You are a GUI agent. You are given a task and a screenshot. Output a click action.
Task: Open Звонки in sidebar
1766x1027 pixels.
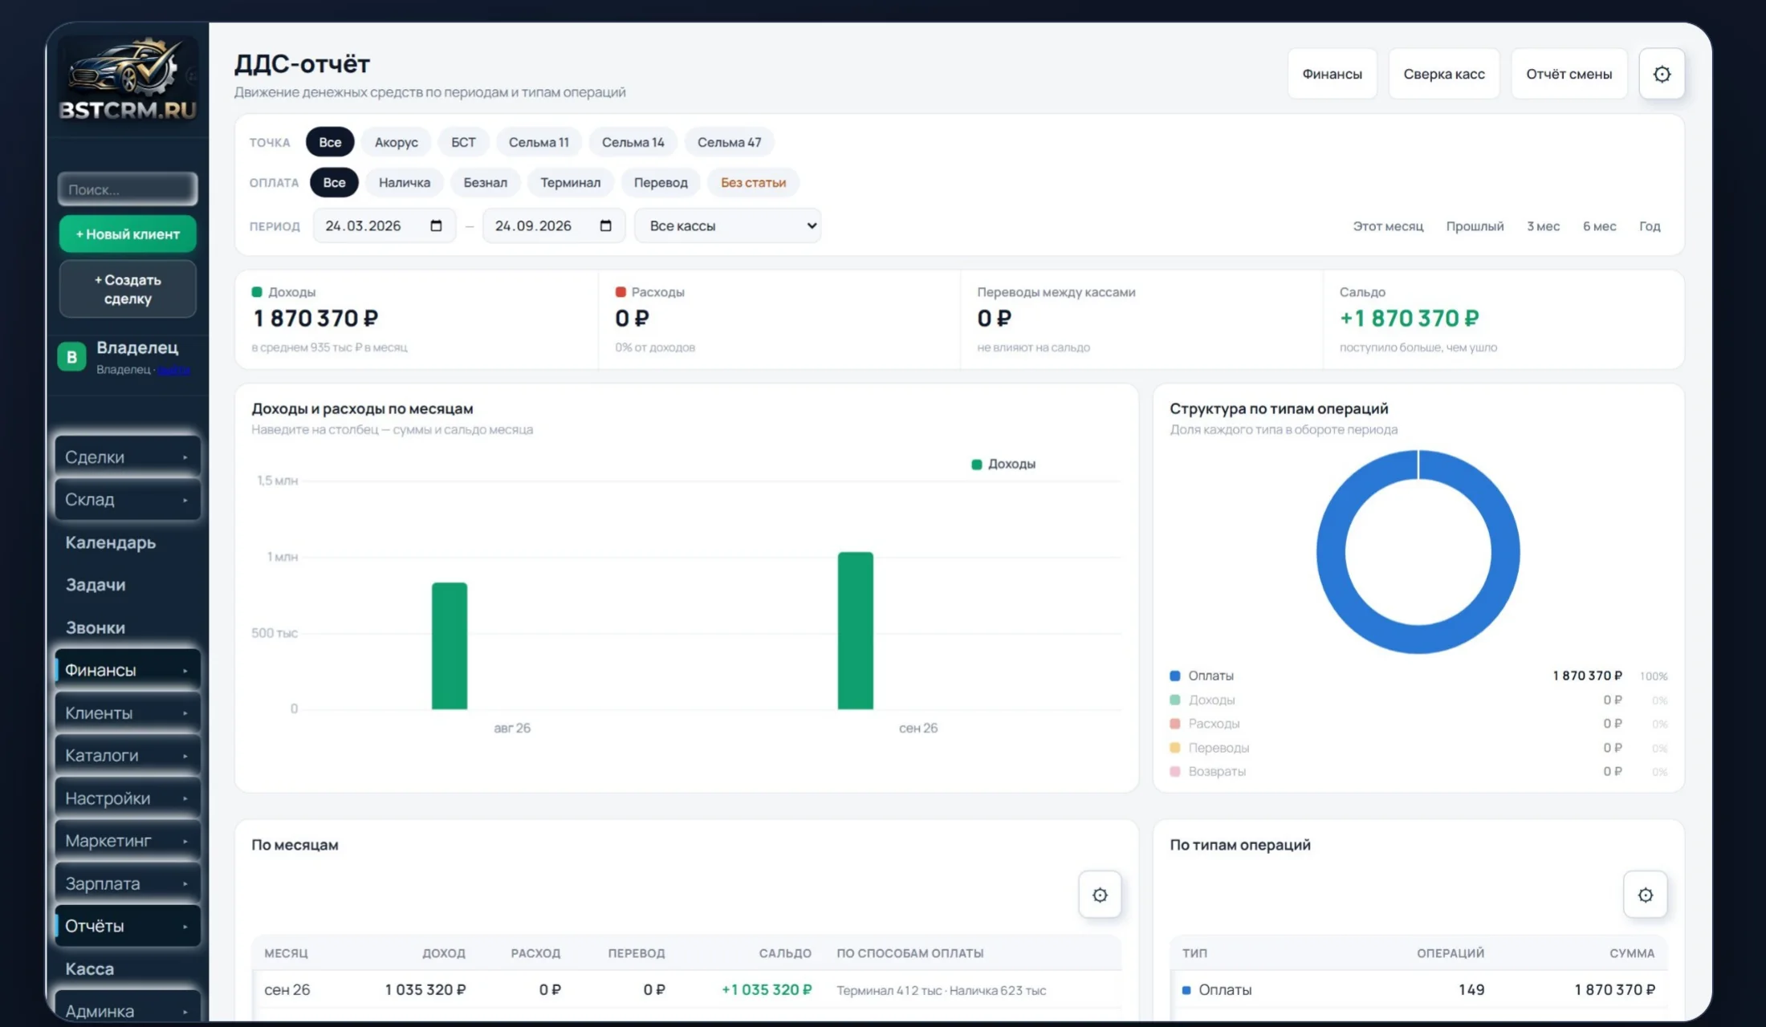point(95,627)
